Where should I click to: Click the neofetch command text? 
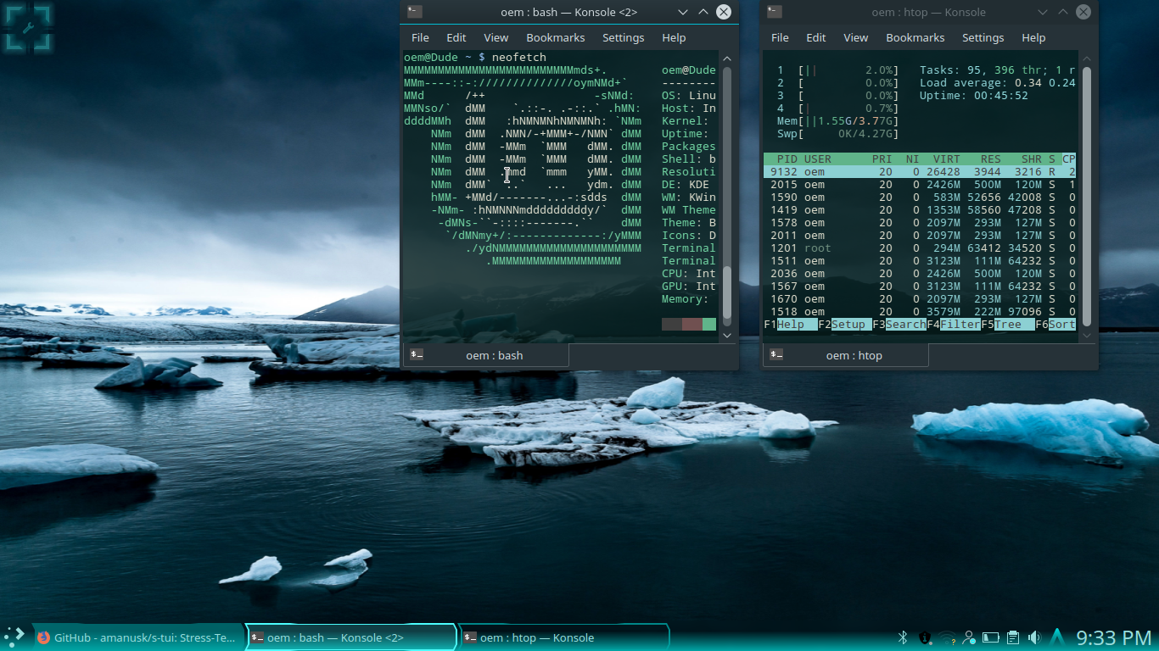point(519,58)
